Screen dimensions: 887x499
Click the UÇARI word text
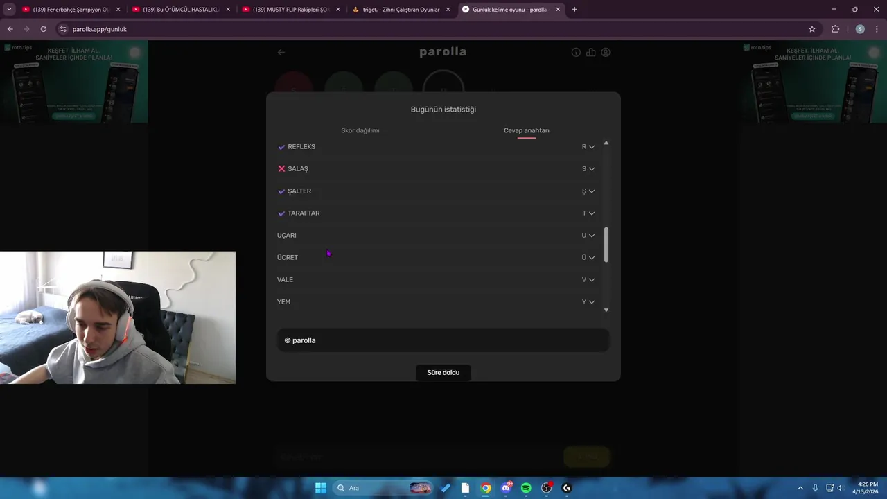pyautogui.click(x=287, y=236)
